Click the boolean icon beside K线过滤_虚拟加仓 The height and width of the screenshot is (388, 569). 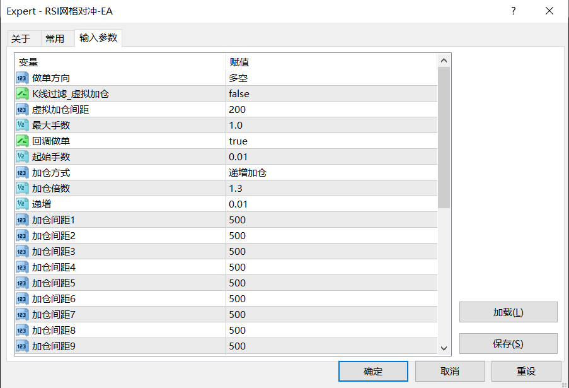[22, 94]
